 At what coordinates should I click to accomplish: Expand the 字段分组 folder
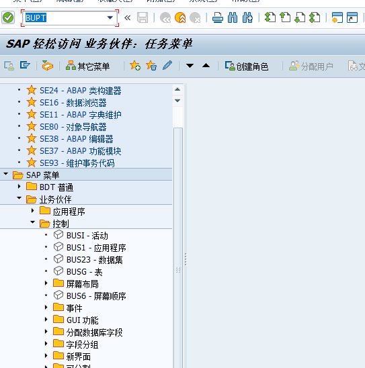pyautogui.click(x=46, y=344)
